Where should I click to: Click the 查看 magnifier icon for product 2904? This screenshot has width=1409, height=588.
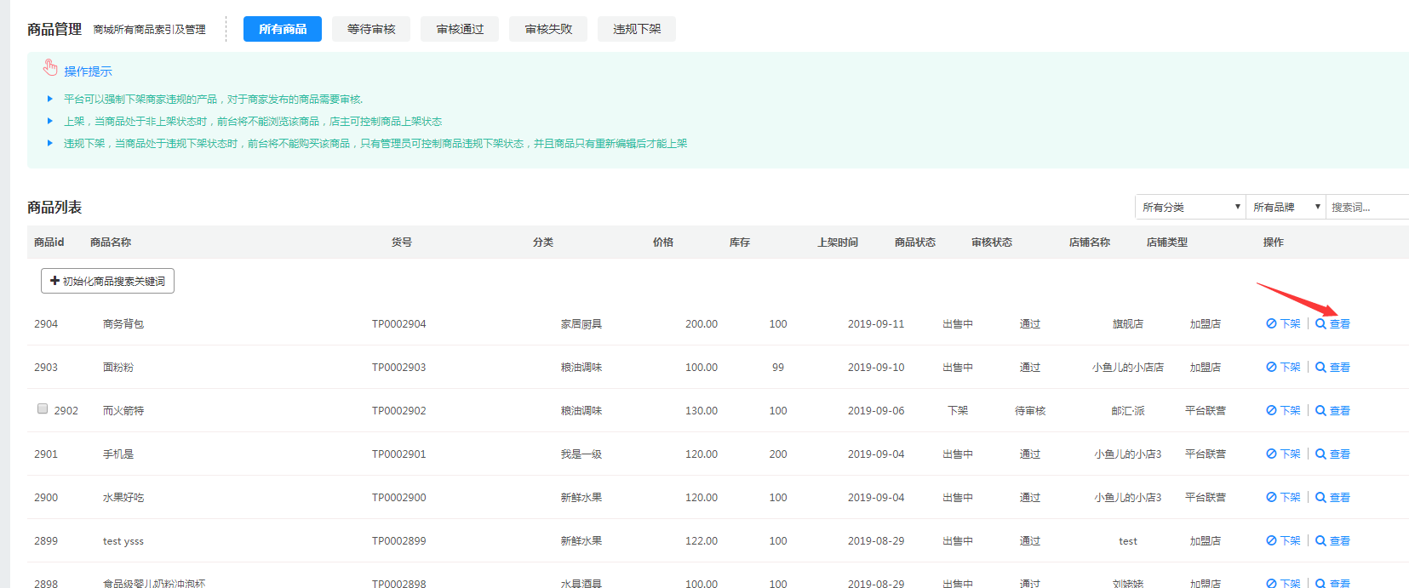pyautogui.click(x=1320, y=324)
